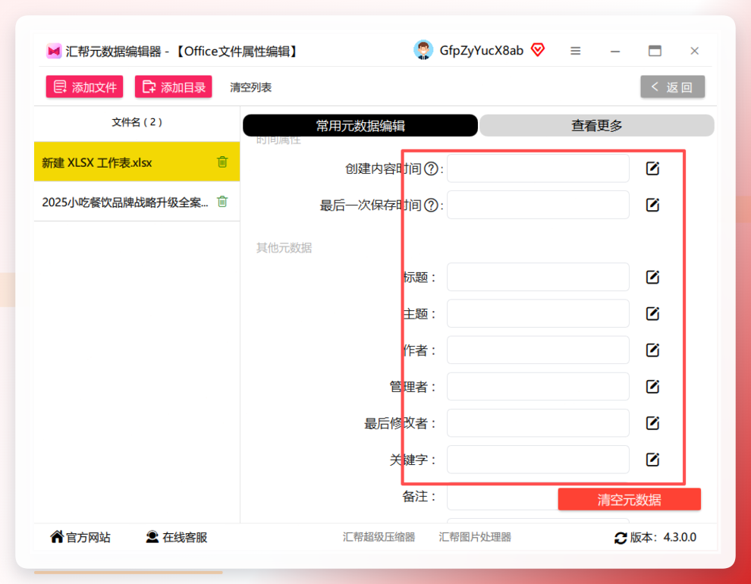Click the username GfpZyYucX8ab

[x=482, y=51]
